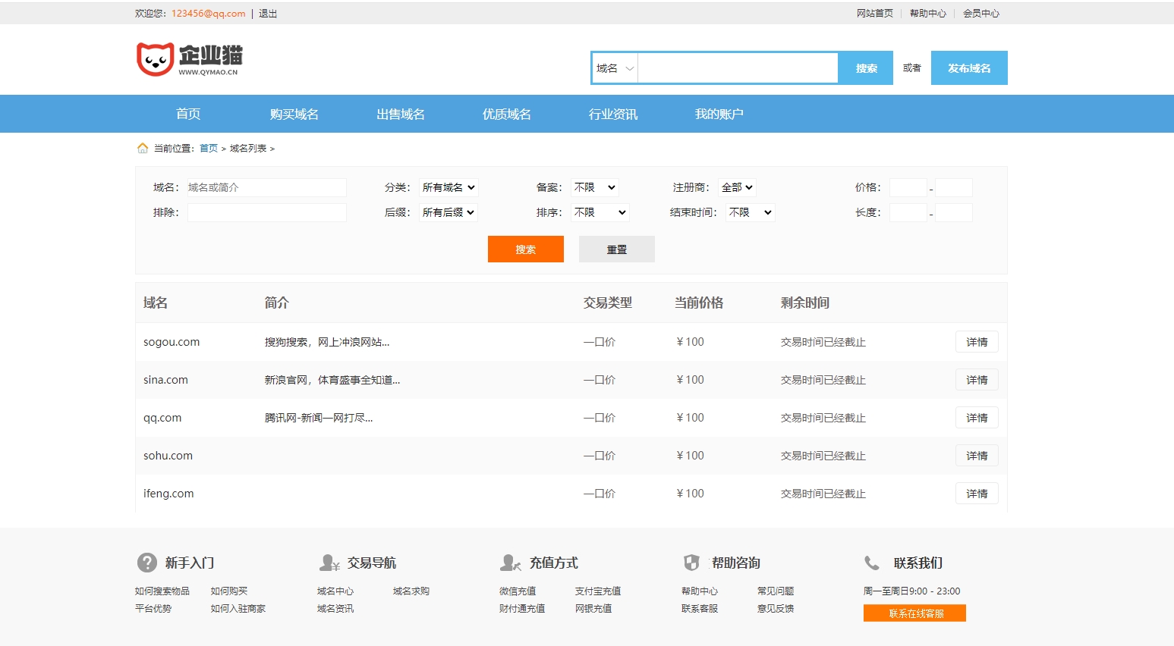Viewport: 1174px width, 646px height.
Task: Focus the maximum 长度 input
Action: tap(954, 212)
